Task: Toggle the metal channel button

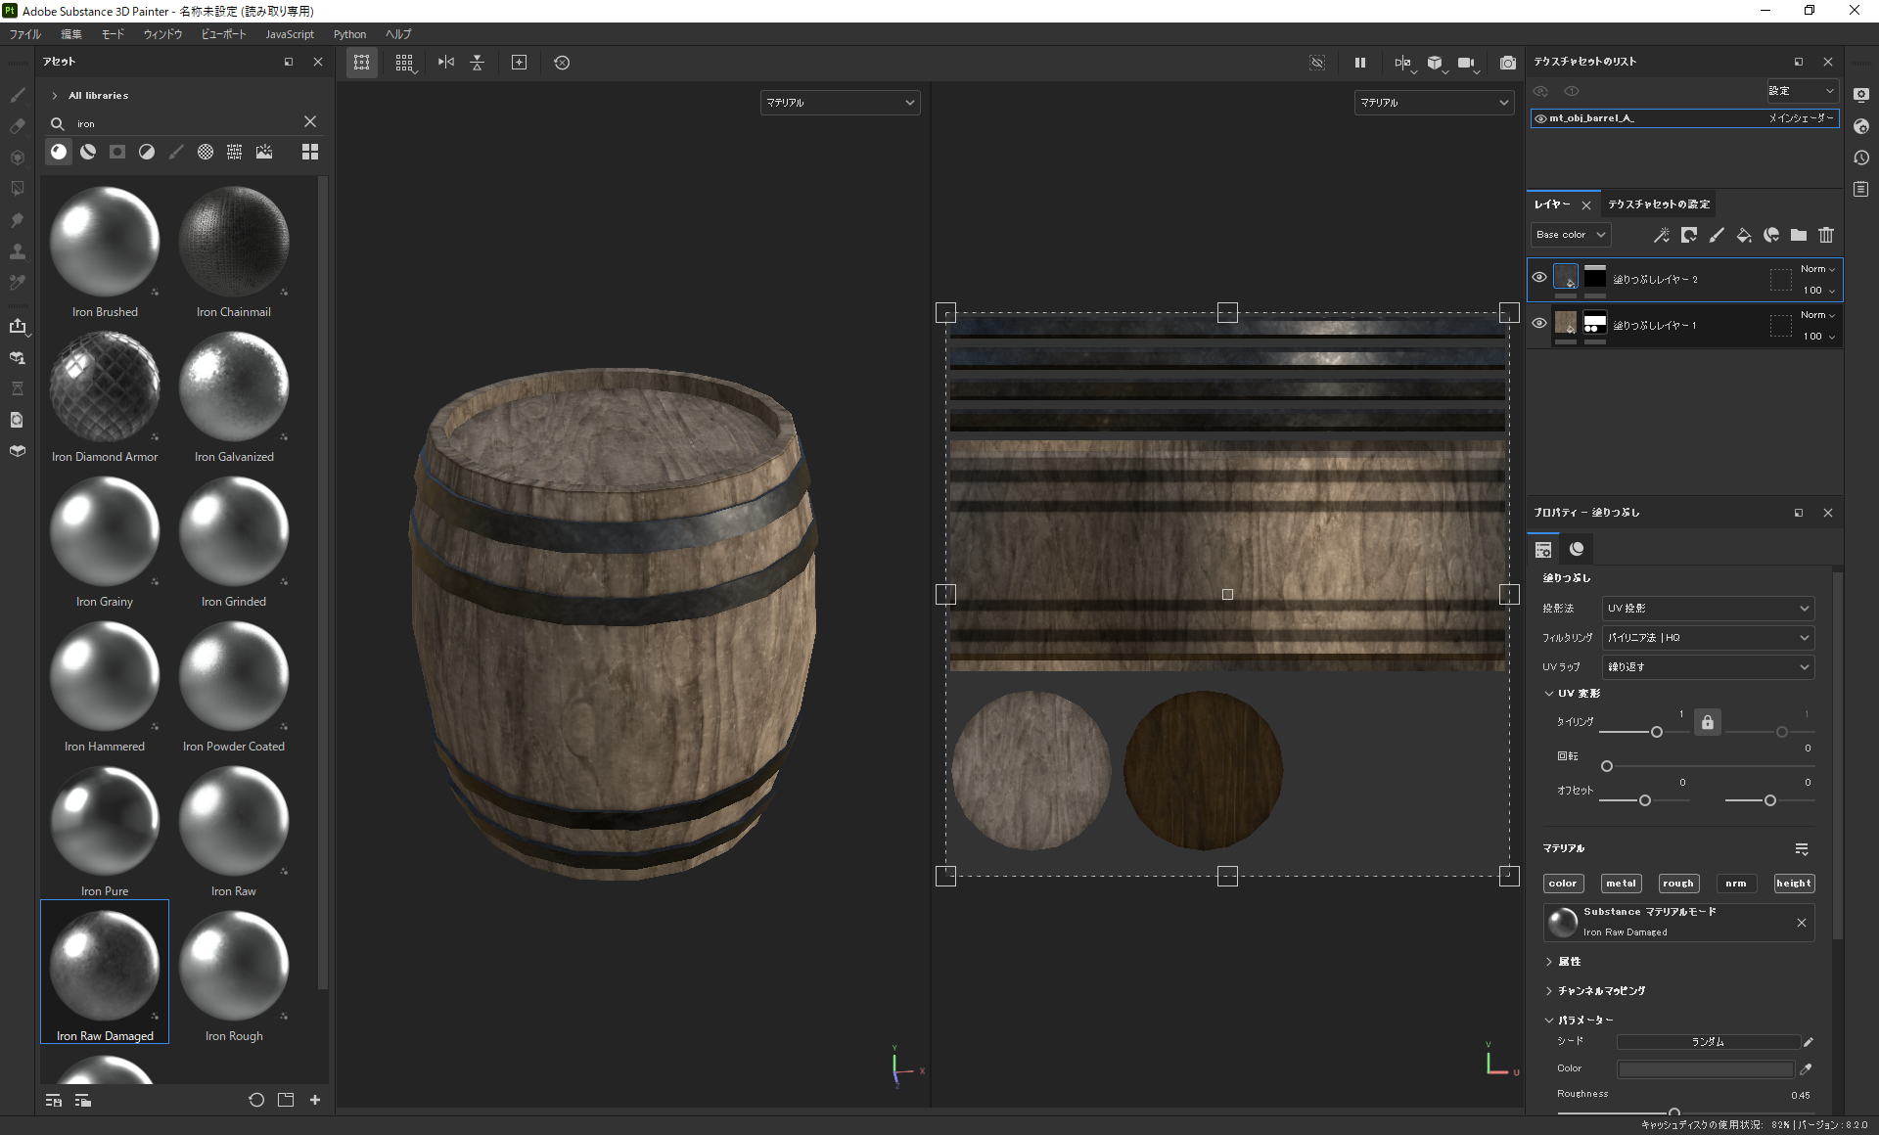Action: click(x=1621, y=884)
